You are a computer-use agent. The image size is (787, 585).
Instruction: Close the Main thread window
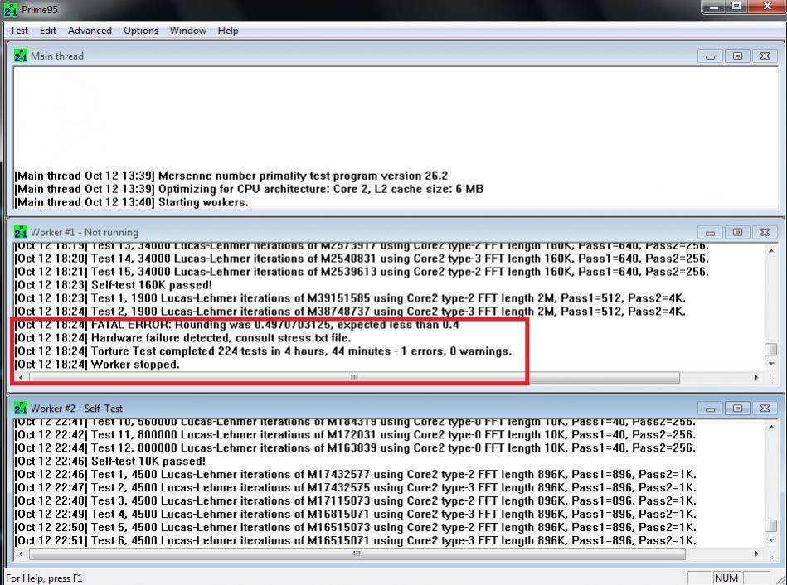click(765, 56)
